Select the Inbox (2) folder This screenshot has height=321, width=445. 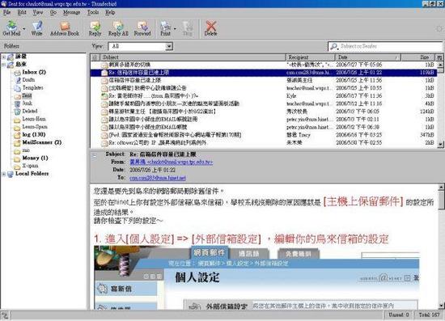[34, 72]
